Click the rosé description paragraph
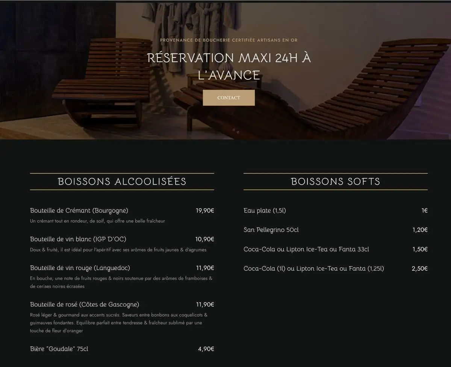Viewport: 451px width, 367px height. 118,323
